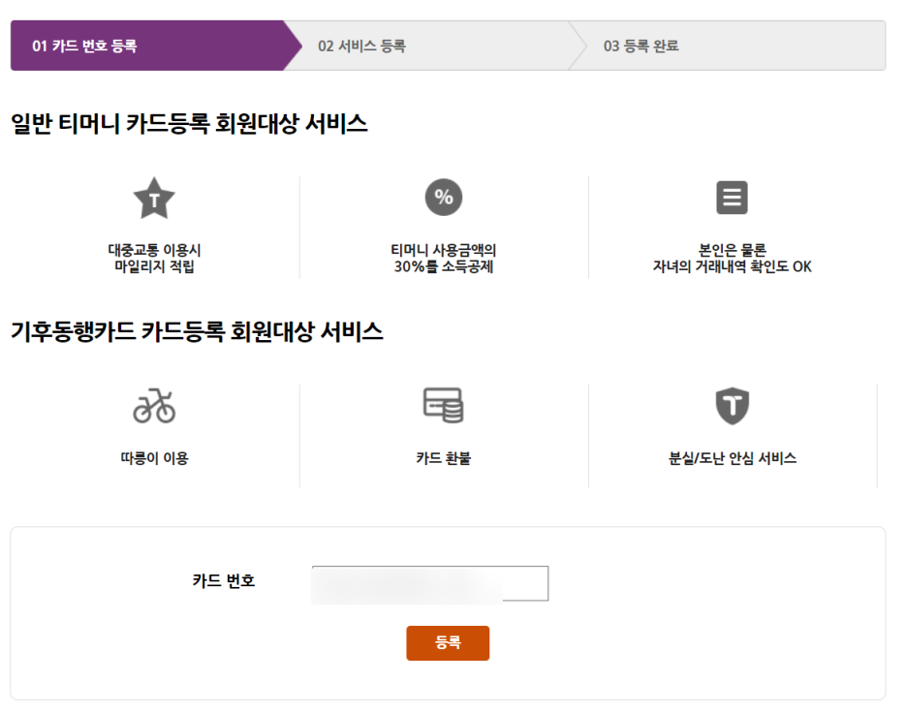Click the orange 등록 button
Viewport: 907px width, 712px height.
coord(448,642)
